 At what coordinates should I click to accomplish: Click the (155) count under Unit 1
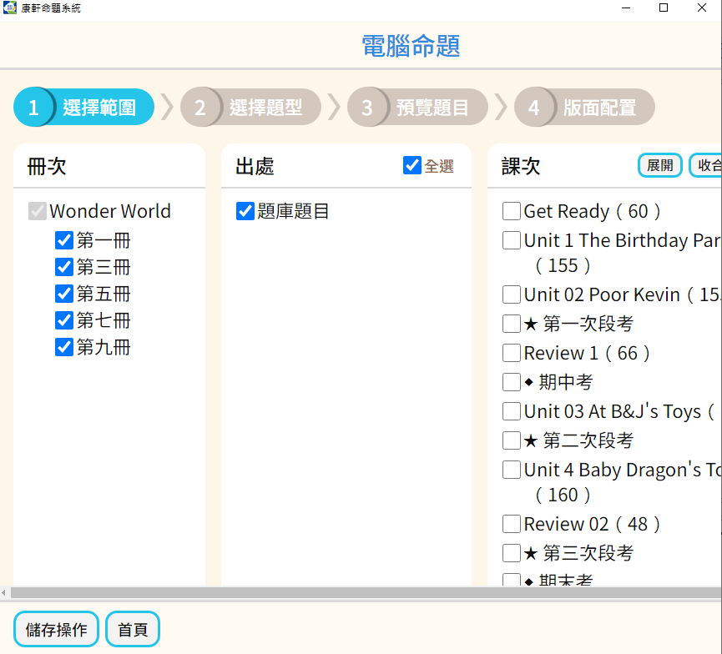tap(563, 265)
